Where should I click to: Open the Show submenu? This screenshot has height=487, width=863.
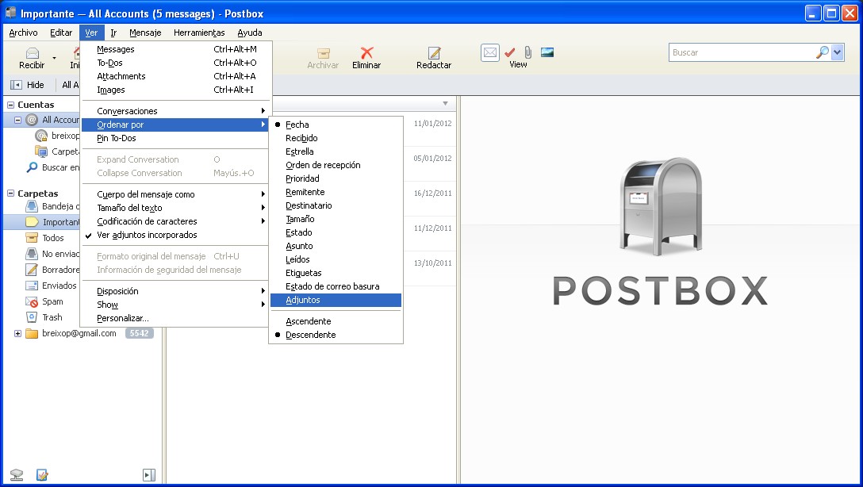(175, 305)
